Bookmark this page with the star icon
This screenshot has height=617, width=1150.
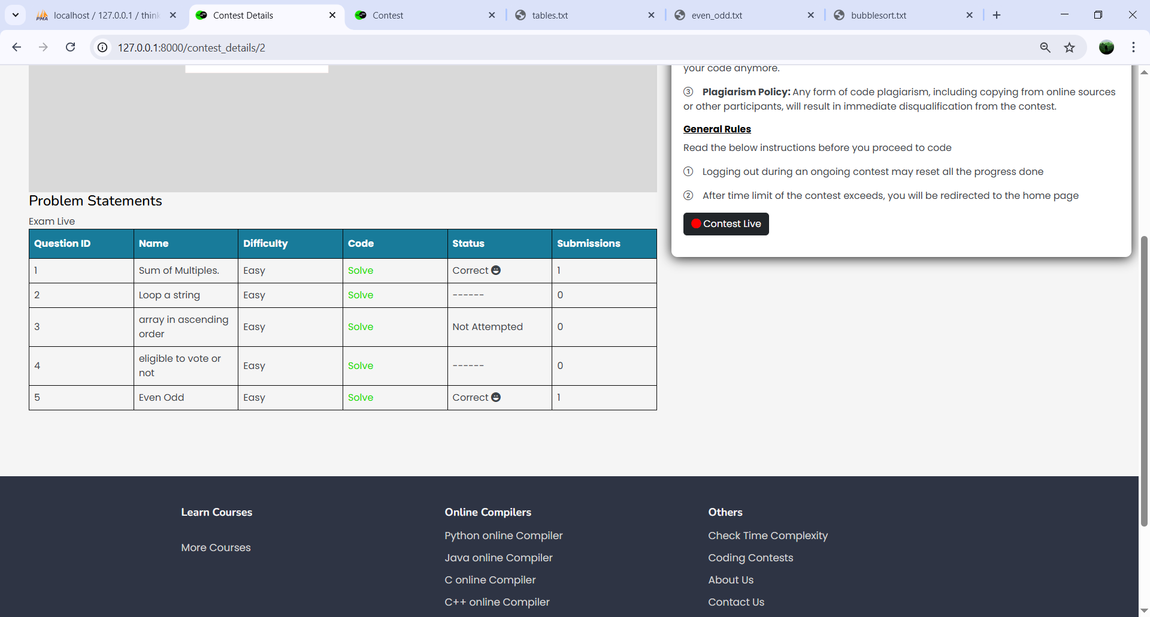click(x=1069, y=47)
